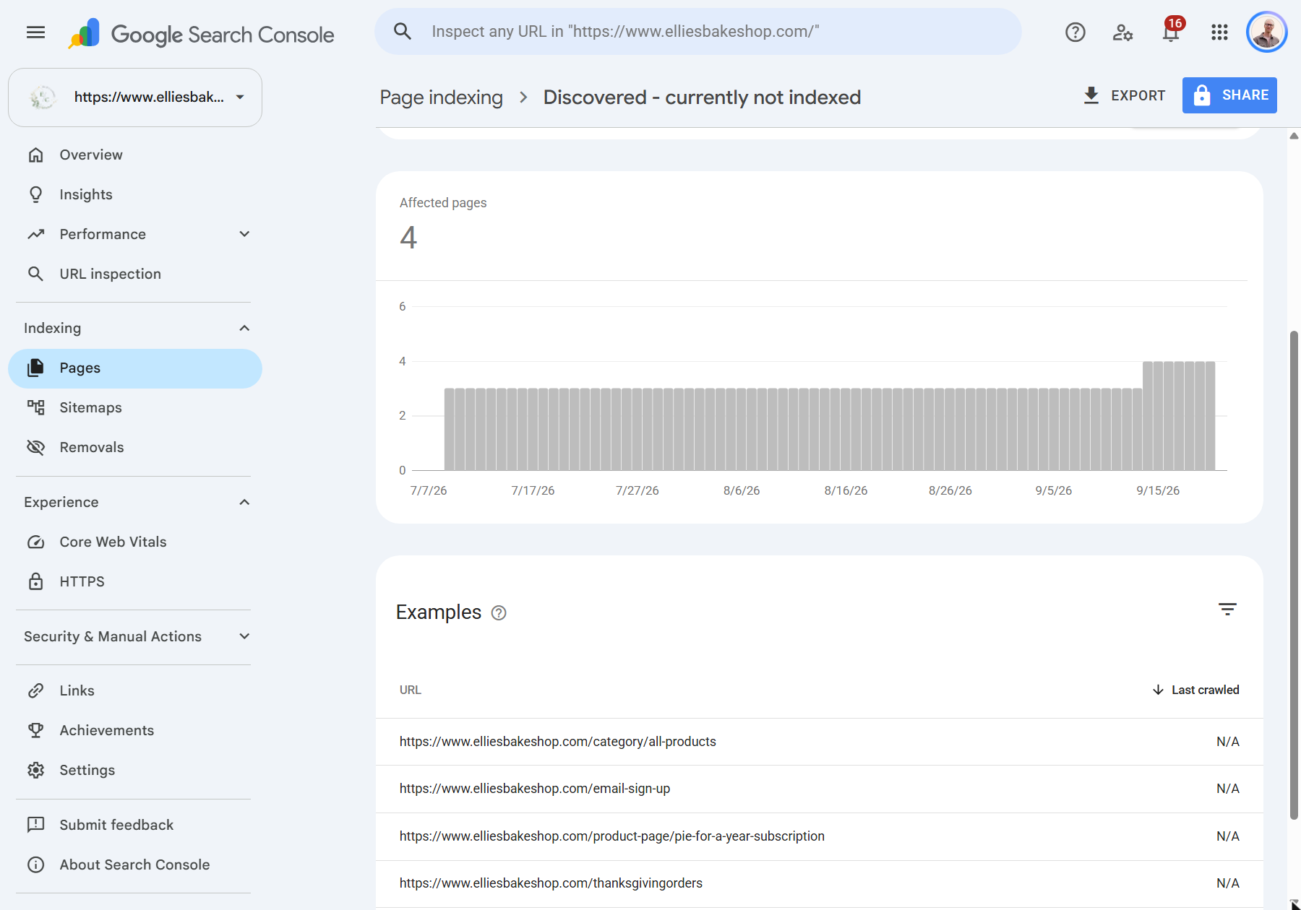Open the email-sign-up URL row
1301x910 pixels.
click(x=819, y=789)
